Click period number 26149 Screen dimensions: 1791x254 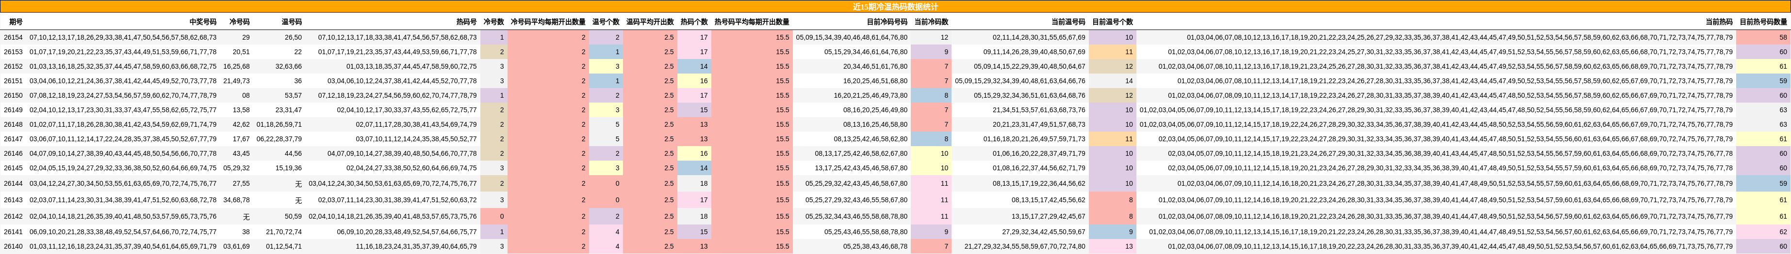(x=13, y=110)
